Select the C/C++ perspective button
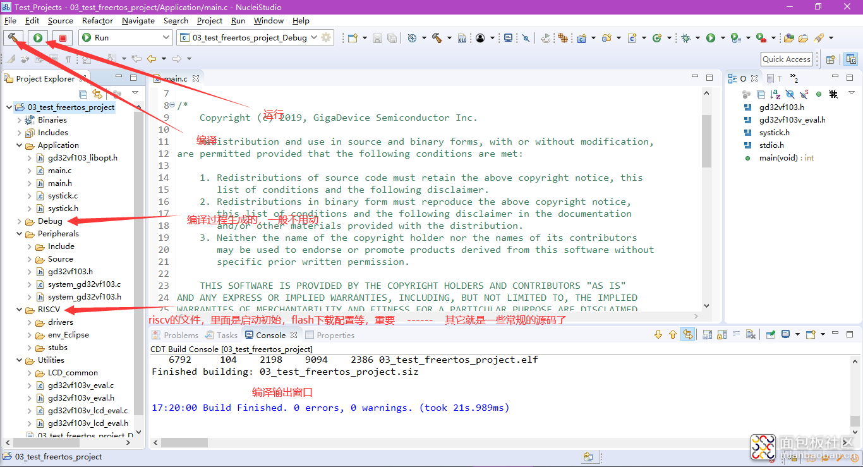Image resolution: width=863 pixels, height=467 pixels. (x=851, y=59)
